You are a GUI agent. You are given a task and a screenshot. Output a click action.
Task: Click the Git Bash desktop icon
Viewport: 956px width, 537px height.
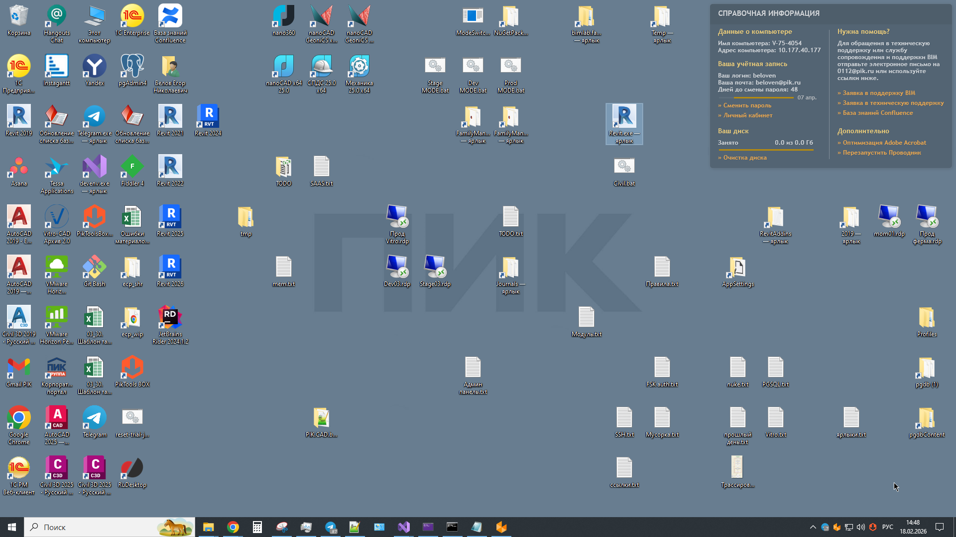click(x=95, y=268)
